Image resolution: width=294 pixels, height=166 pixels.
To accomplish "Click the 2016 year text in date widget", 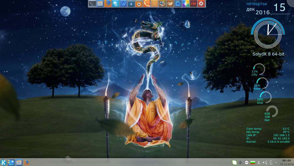I will (x=263, y=12).
